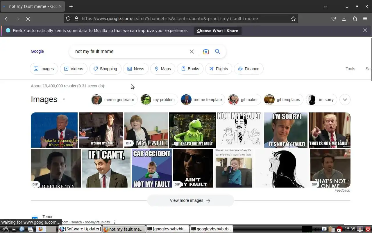Viewport: 372px width, 233px height.
Task: Expand more image filter chips
Action: click(x=345, y=100)
